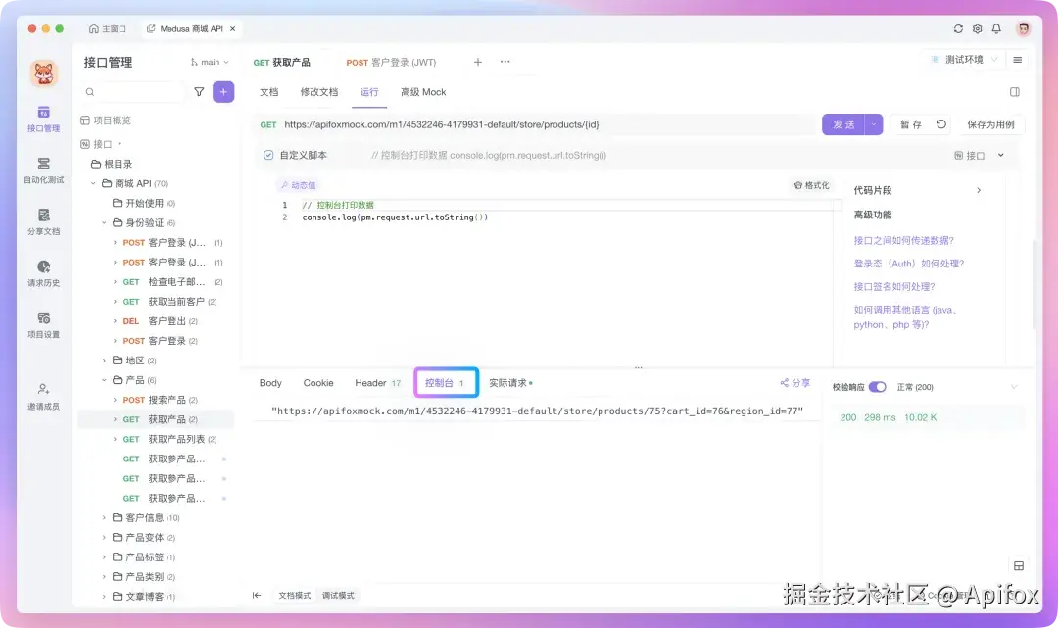Click the hamburger menu beside 测试环境

tap(1018, 60)
